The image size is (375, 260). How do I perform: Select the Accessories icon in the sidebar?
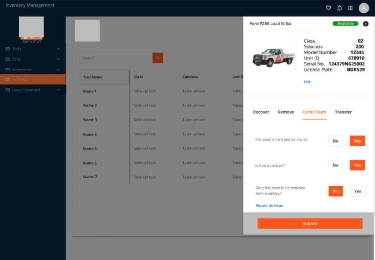[x=8, y=70]
